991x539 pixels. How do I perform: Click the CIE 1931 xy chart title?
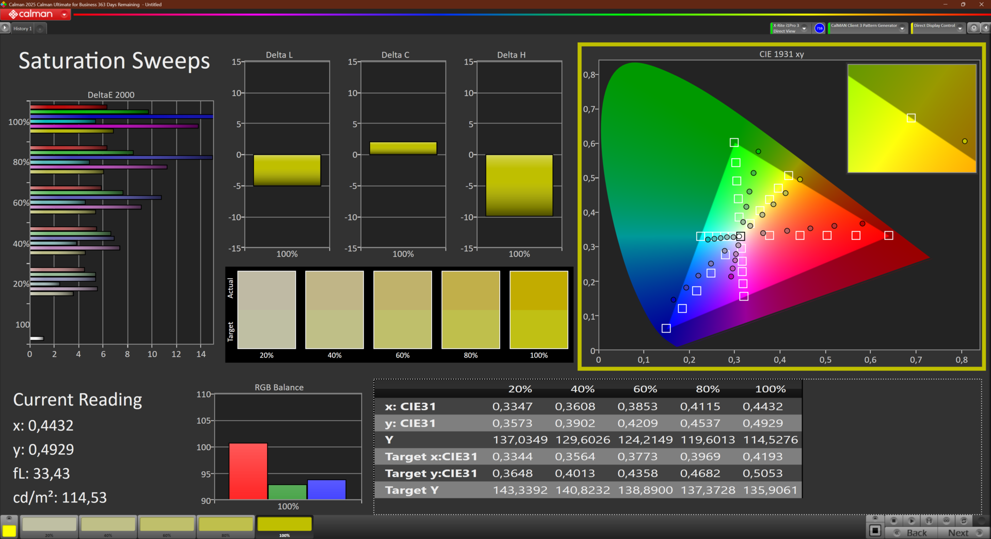(781, 54)
